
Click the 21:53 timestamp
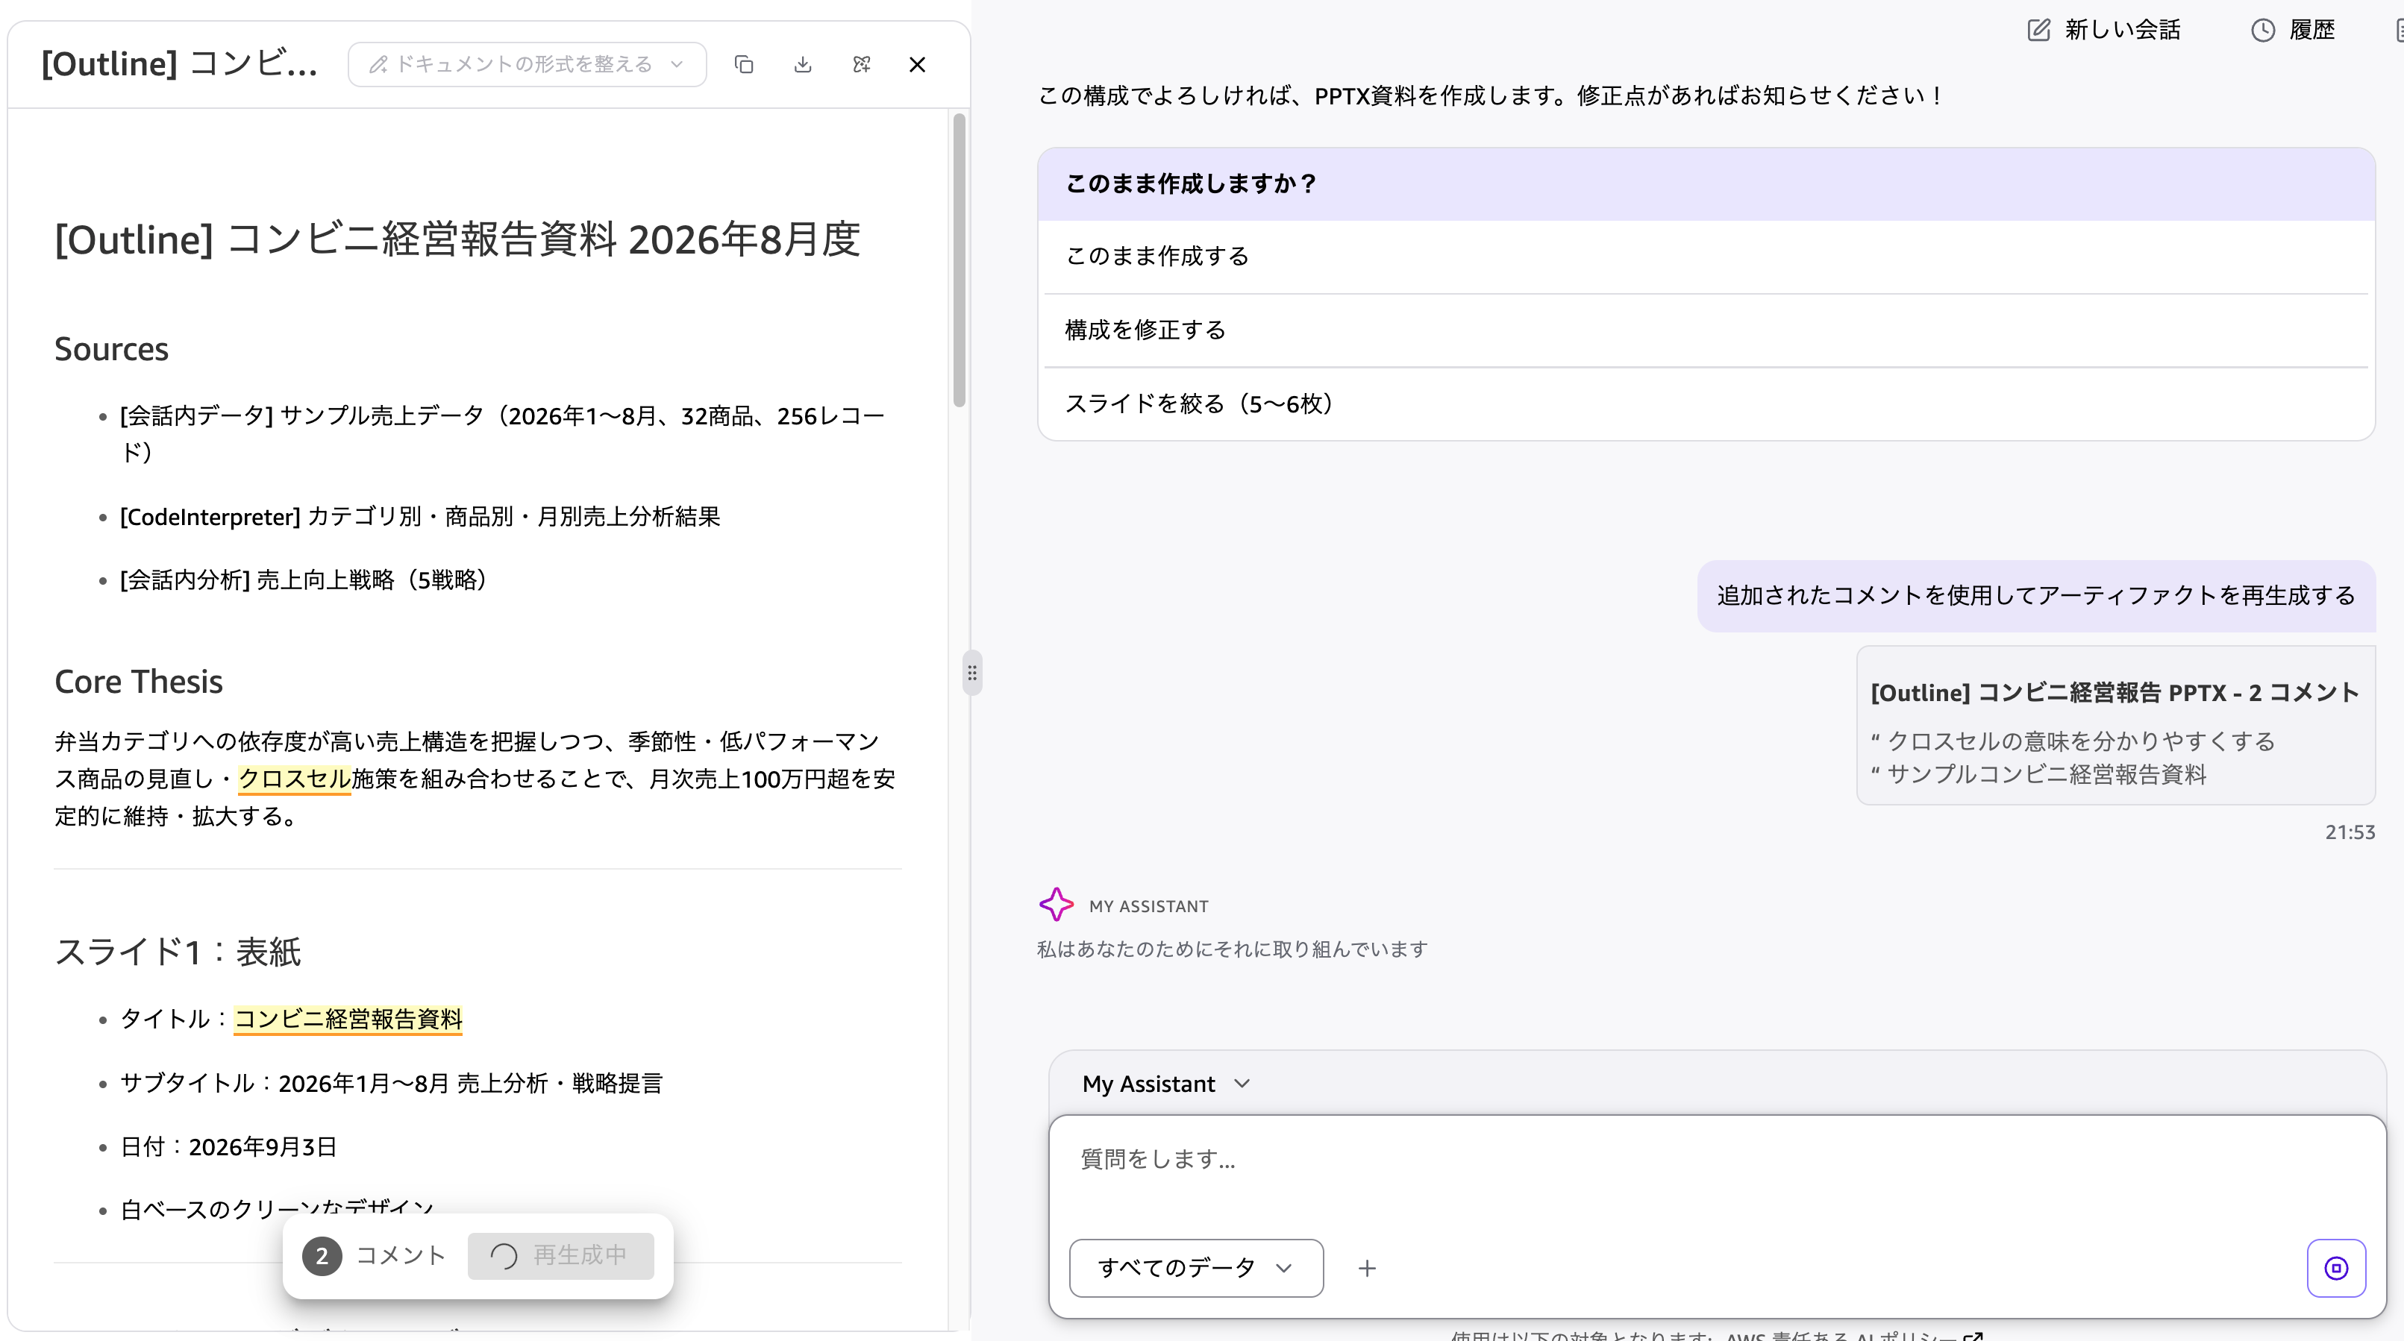[2349, 832]
